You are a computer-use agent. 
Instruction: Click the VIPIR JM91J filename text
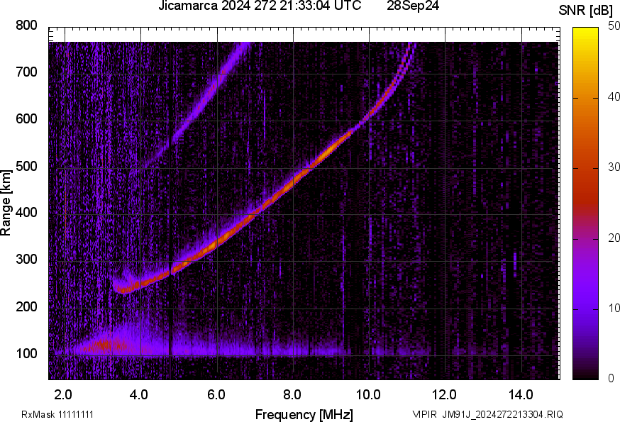pyautogui.click(x=487, y=414)
